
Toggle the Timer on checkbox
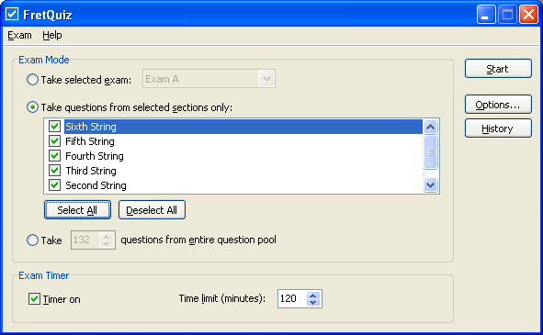34,298
